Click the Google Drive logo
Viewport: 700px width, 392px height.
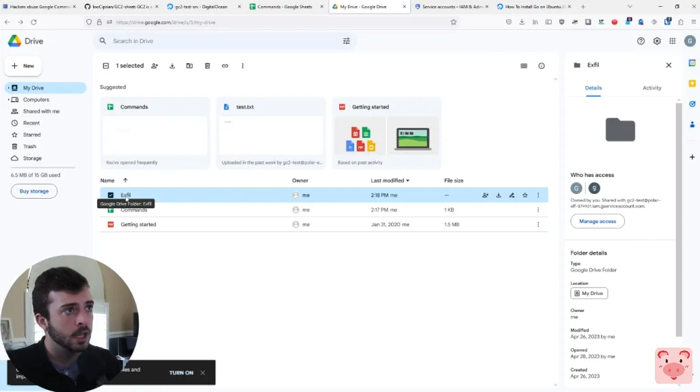pyautogui.click(x=15, y=41)
